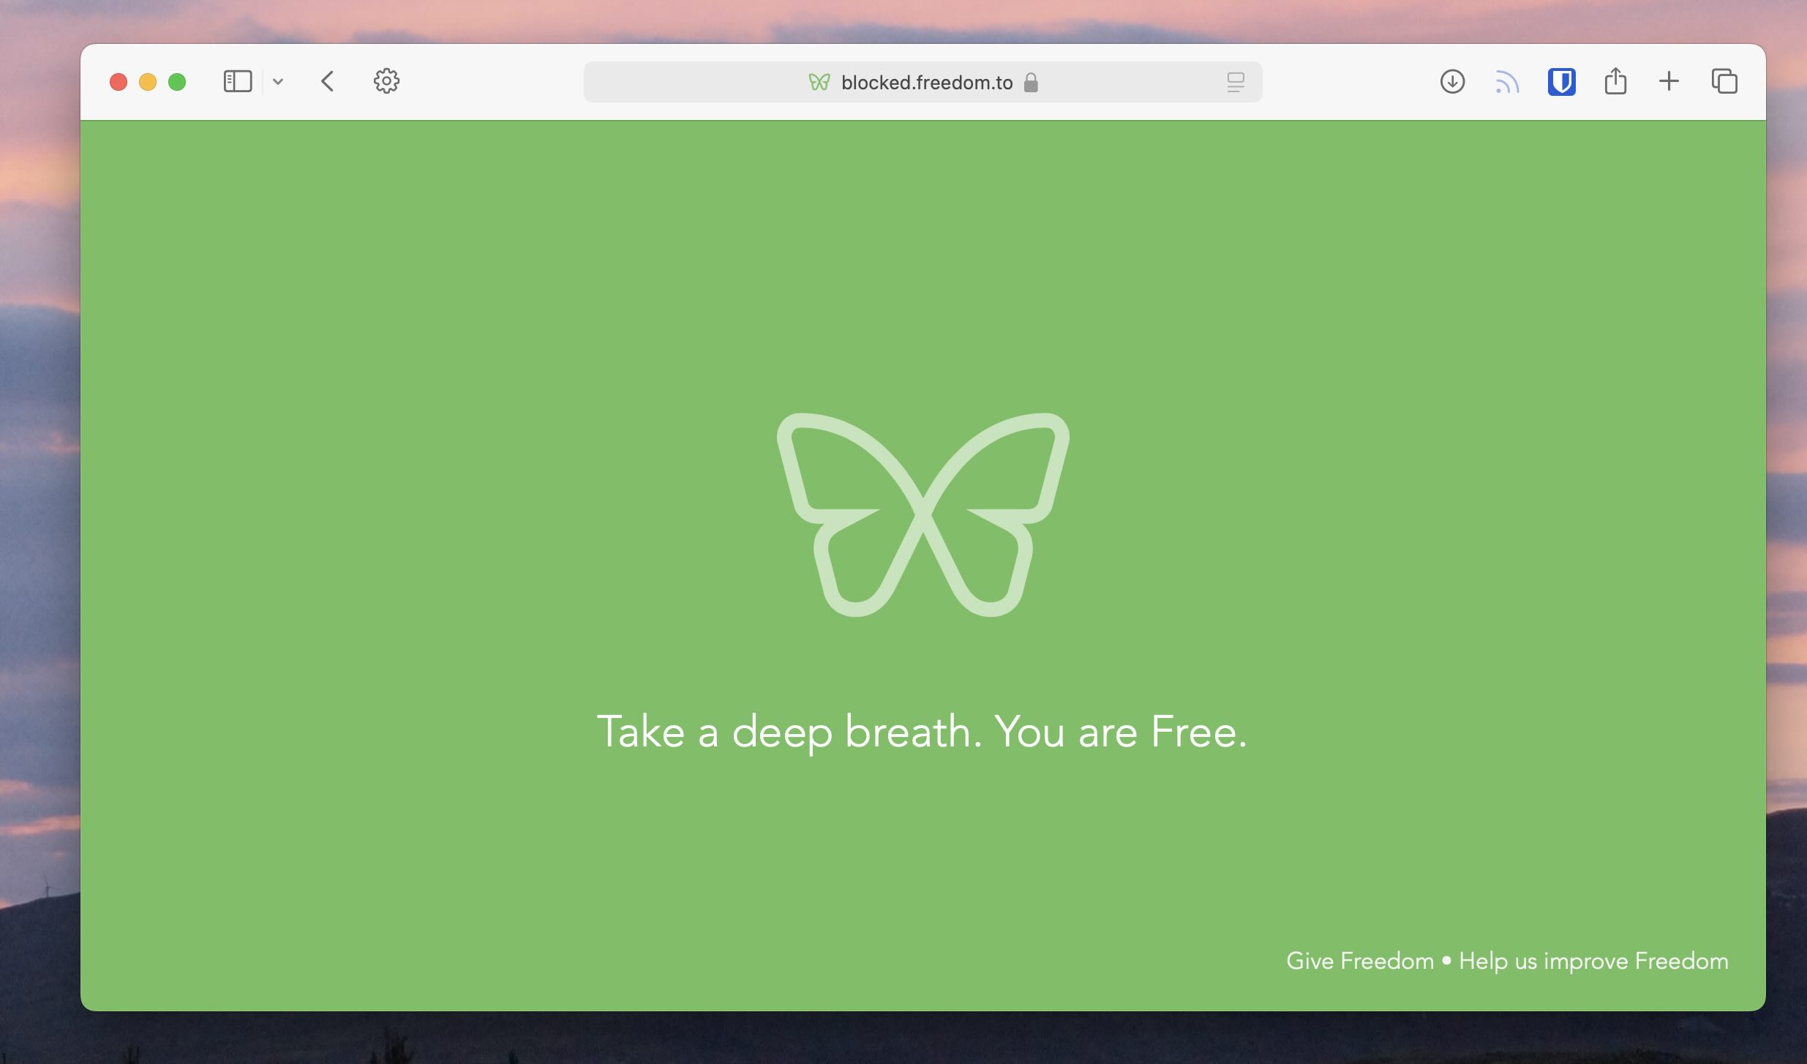1807x1064 pixels.
Task: Show Reader view from address bar
Action: [x=1235, y=82]
